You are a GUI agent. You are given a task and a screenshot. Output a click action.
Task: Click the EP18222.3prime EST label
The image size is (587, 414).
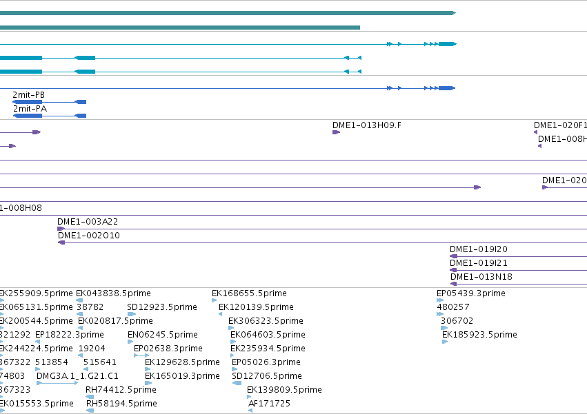coord(70,335)
